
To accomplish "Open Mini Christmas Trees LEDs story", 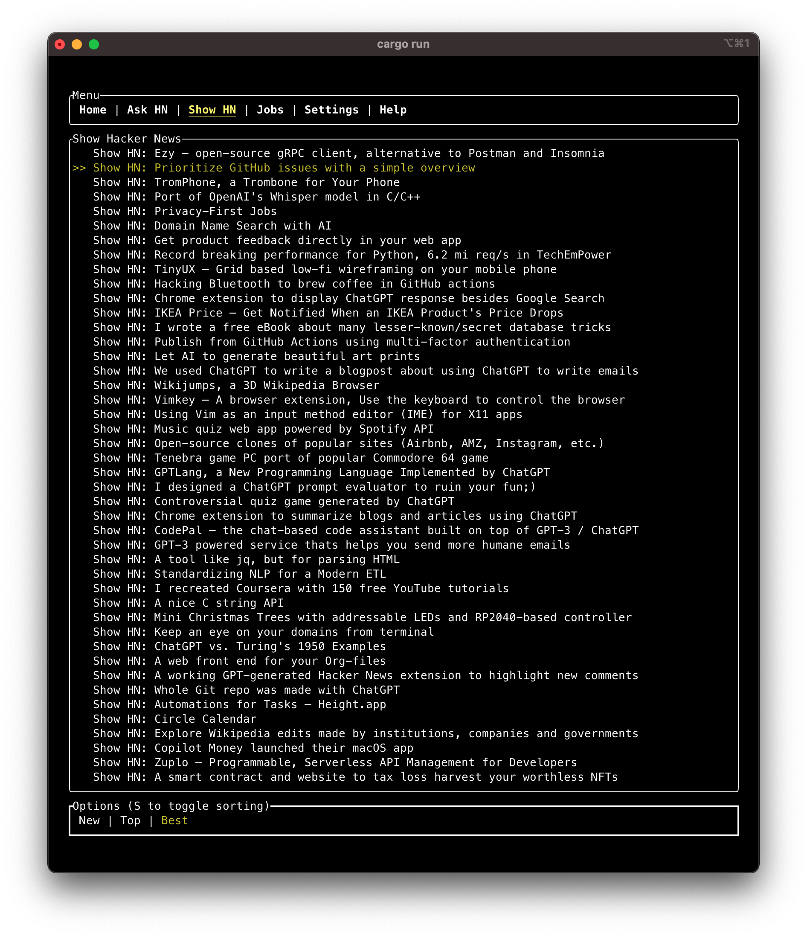I will coord(363,617).
